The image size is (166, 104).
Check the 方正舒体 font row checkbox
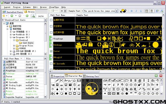(51, 26)
